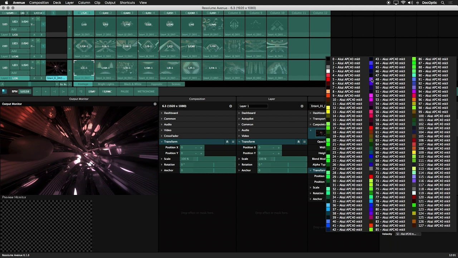This screenshot has width=458, height=258.
Task: Select velocity 52 – Akai APC40 mkII
Action: (x=390, y=96)
